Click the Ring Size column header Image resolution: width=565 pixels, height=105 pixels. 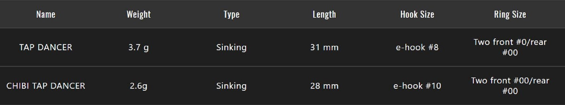point(510,14)
